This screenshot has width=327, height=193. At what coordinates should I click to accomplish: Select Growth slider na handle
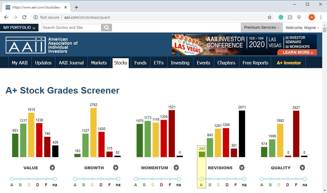click(118, 179)
